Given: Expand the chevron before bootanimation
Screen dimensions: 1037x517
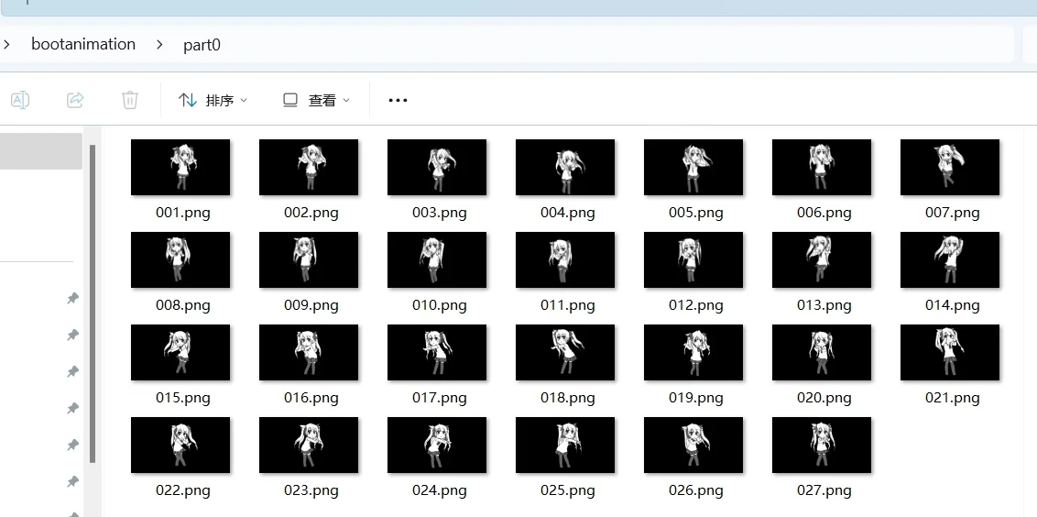Looking at the screenshot, I should pyautogui.click(x=6, y=45).
